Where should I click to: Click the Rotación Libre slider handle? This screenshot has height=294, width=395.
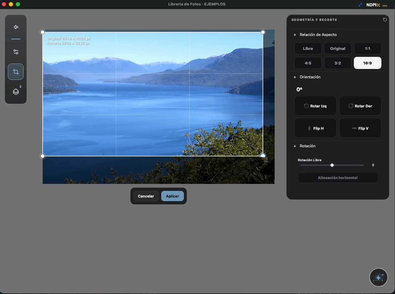click(x=332, y=165)
